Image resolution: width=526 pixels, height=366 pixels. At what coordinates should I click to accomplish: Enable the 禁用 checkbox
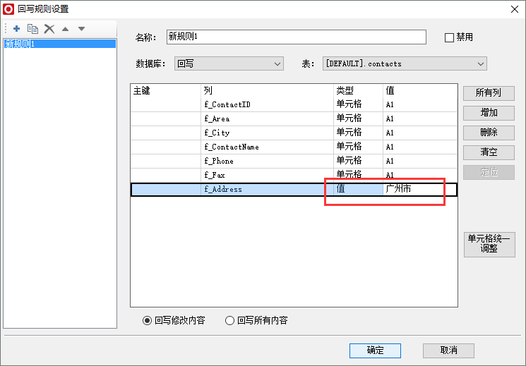[449, 37]
